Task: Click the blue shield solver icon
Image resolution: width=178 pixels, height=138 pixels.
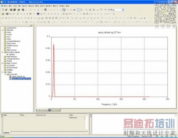Action: [38, 14]
